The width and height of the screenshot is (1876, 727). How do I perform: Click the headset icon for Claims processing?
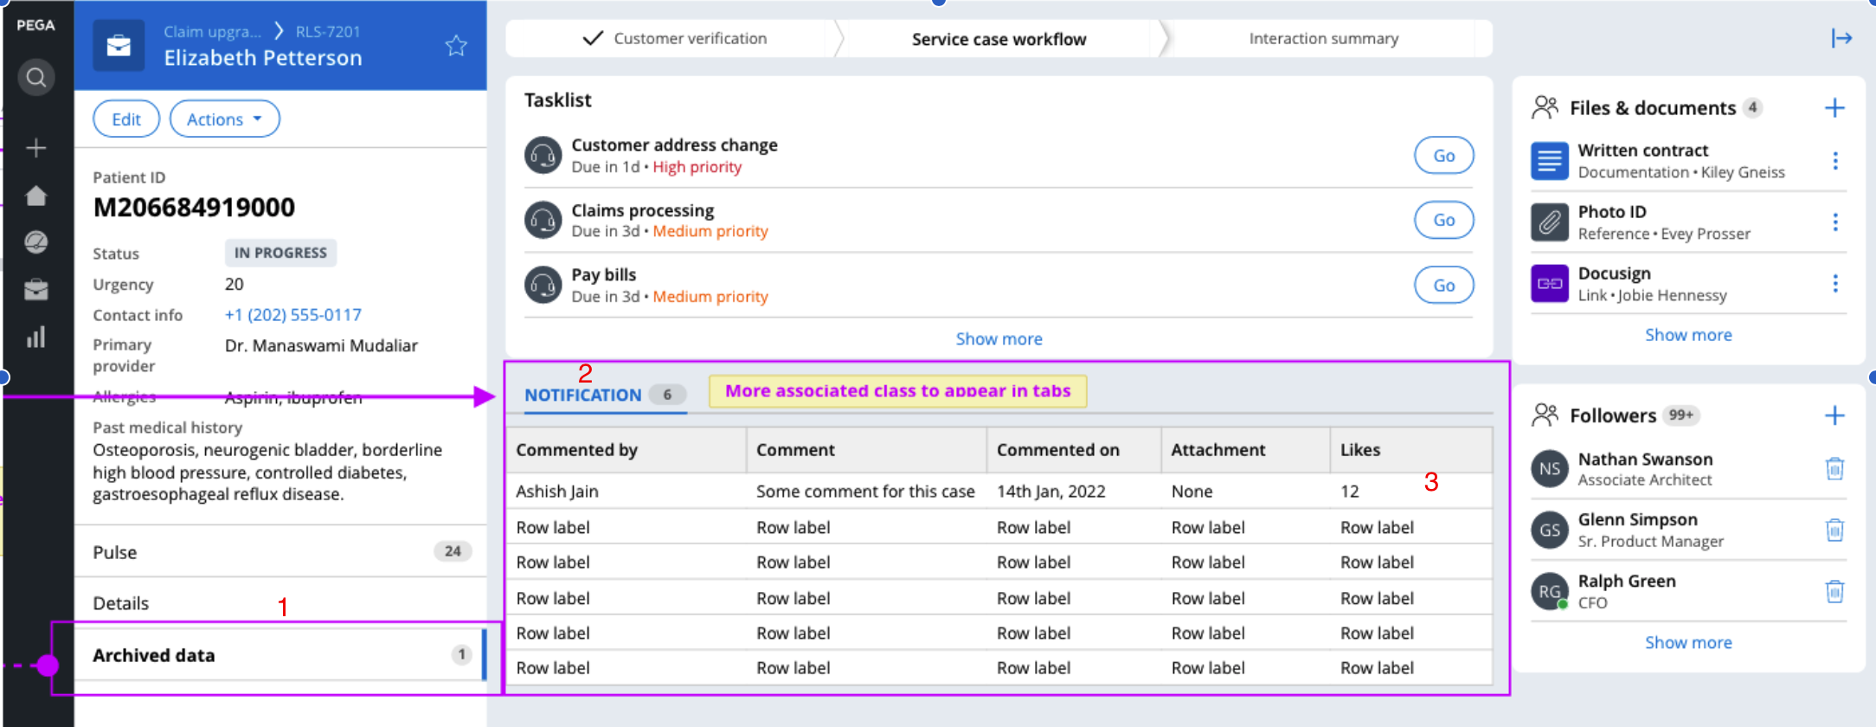[543, 220]
